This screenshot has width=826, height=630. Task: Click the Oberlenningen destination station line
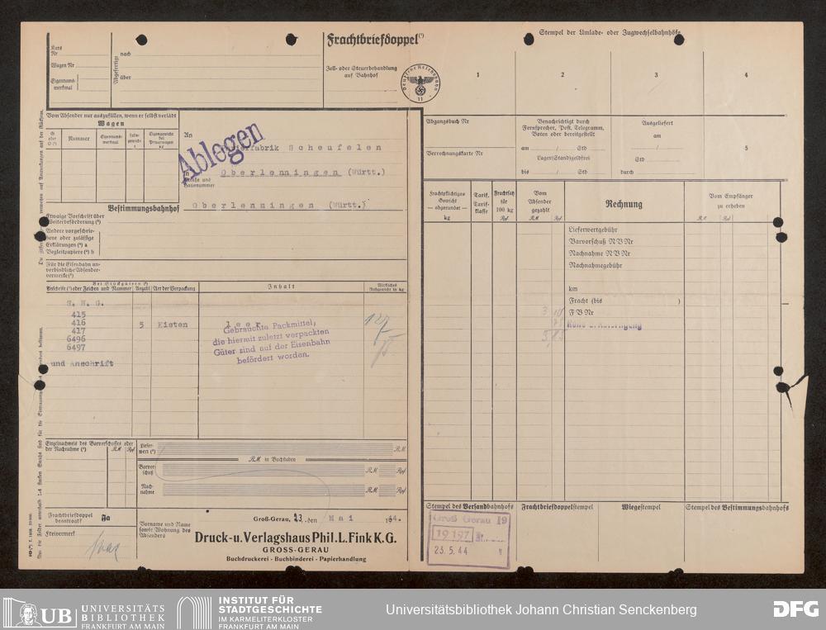pos(278,206)
